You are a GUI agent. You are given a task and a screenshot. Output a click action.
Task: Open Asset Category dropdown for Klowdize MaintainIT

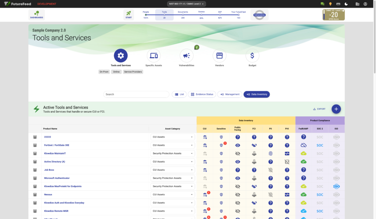pyautogui.click(x=173, y=153)
